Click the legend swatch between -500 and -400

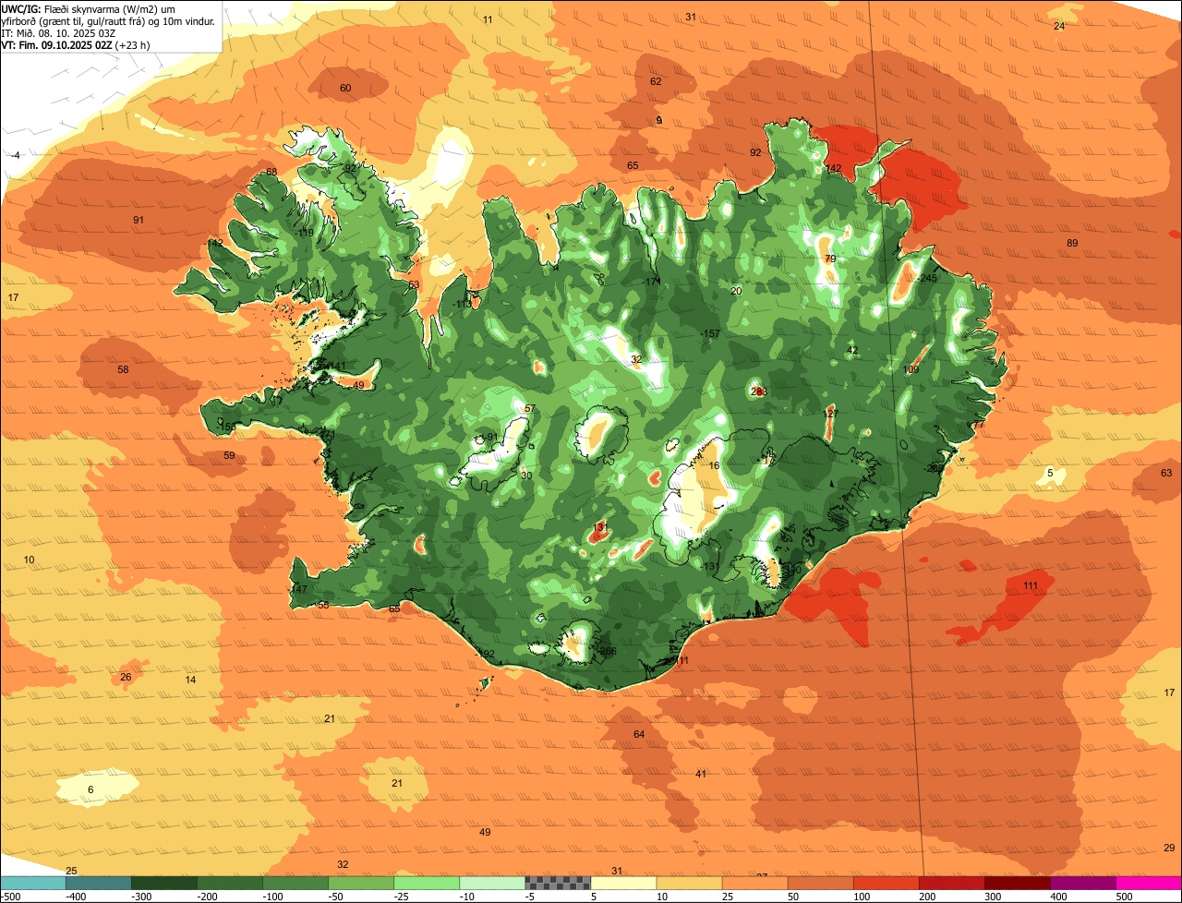[32, 883]
